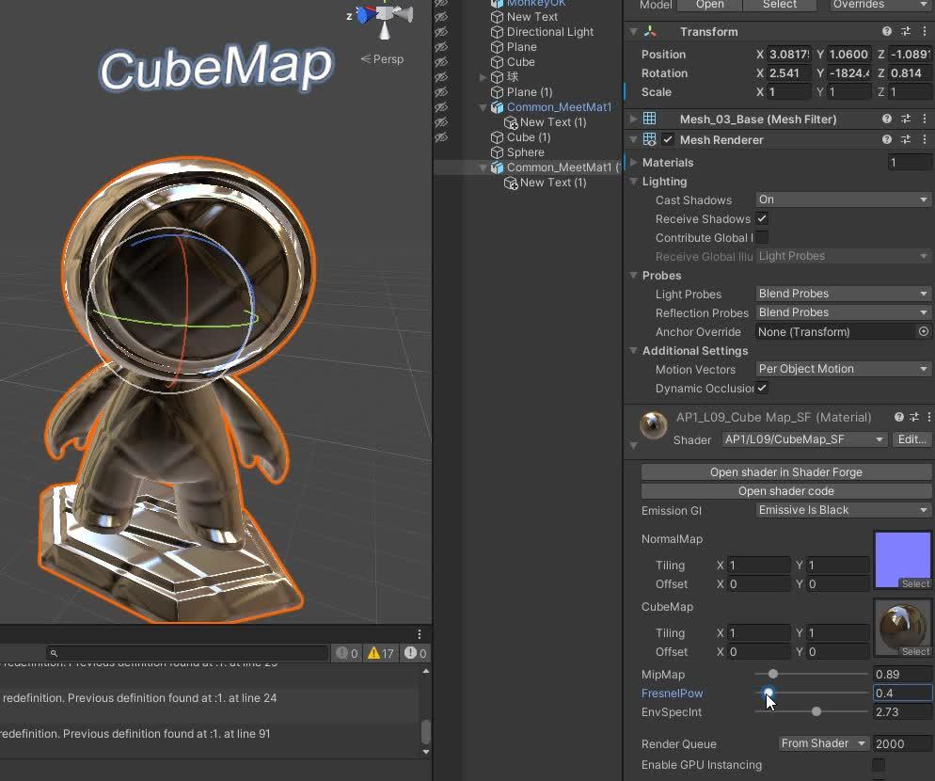The image size is (935, 781).
Task: Click the console panel three-dot menu icon
Action: coord(420,633)
